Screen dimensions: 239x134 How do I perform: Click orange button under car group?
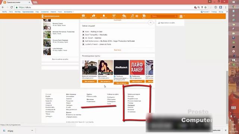click(x=90, y=82)
